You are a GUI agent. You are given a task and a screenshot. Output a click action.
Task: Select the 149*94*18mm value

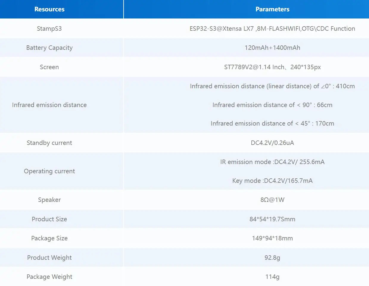click(272, 238)
